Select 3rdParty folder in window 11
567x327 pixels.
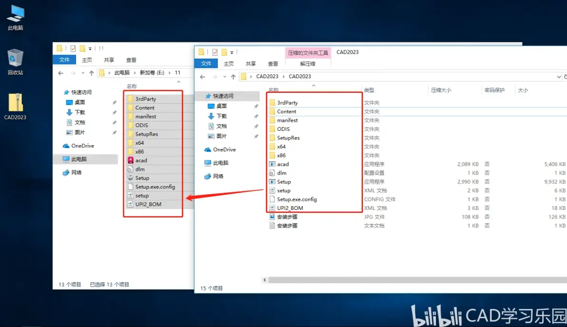tap(146, 99)
